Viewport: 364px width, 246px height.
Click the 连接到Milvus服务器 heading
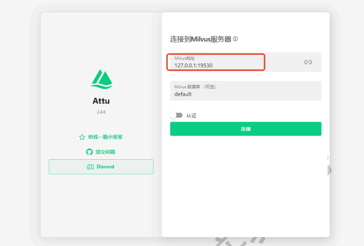[200, 39]
